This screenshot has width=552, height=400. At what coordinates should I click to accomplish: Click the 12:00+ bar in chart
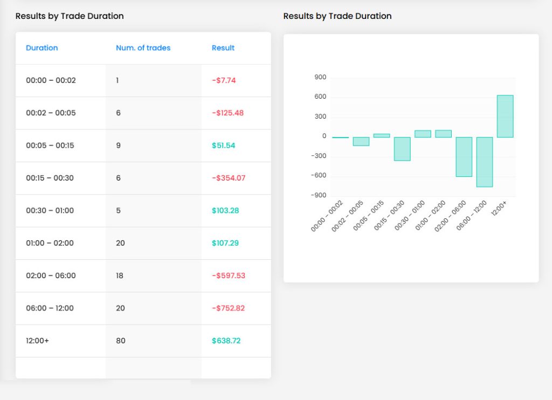tap(505, 116)
